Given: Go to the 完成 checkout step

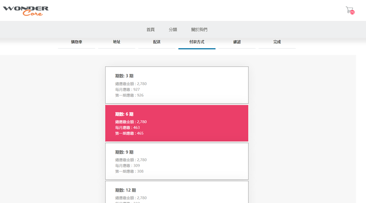Looking at the screenshot, I should click(x=277, y=42).
